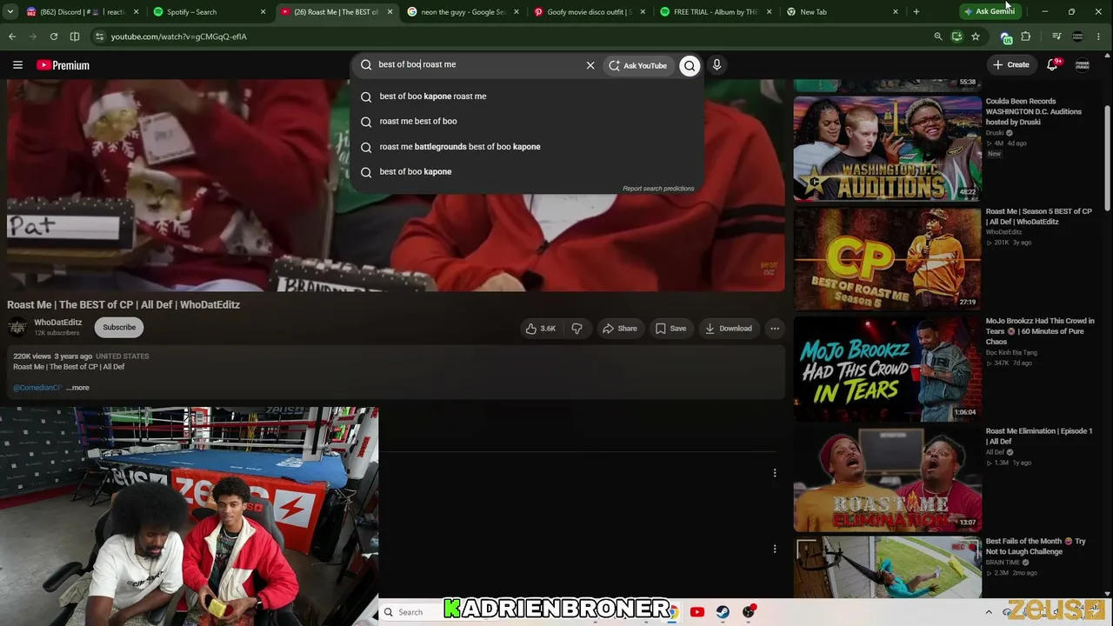View site information icon in address bar
1113x626 pixels.
[100, 37]
